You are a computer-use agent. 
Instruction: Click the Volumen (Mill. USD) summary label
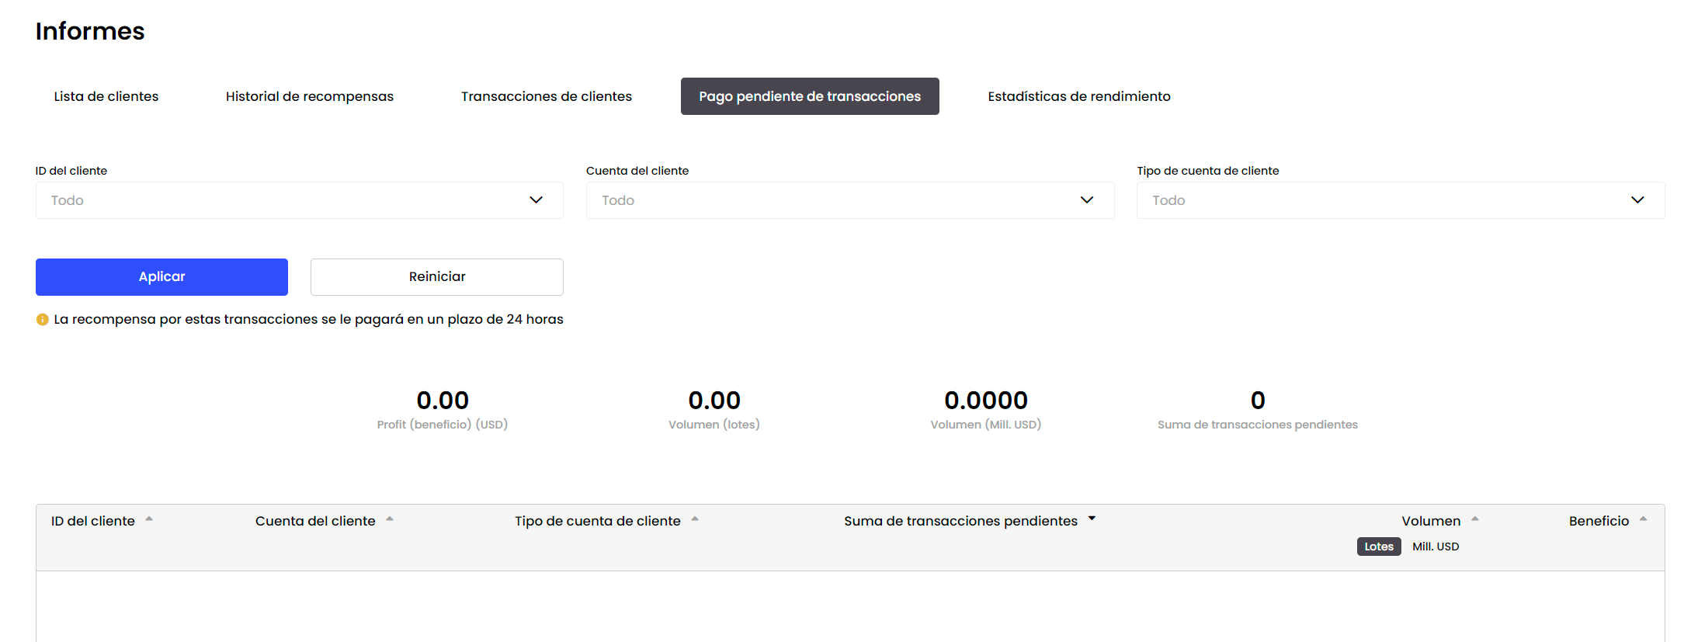986,425
